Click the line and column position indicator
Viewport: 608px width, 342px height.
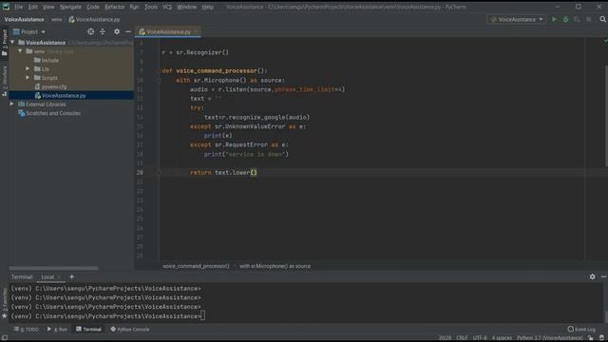tap(445, 338)
